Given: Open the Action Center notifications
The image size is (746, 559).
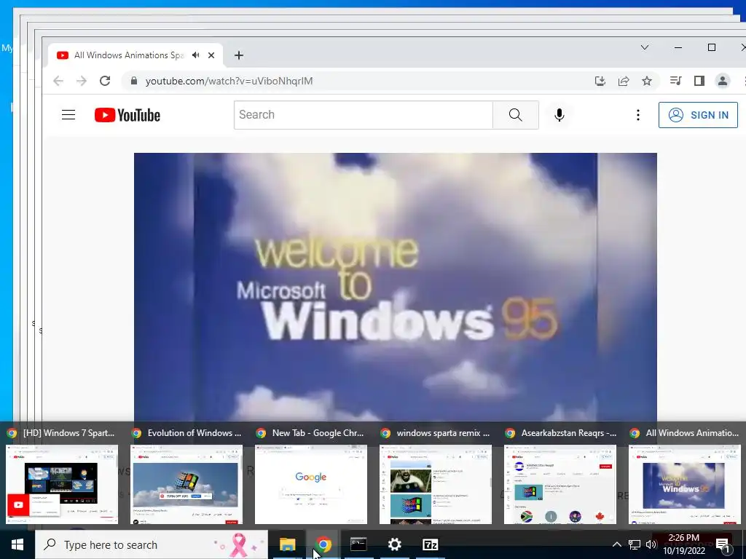Looking at the screenshot, I should point(723,545).
